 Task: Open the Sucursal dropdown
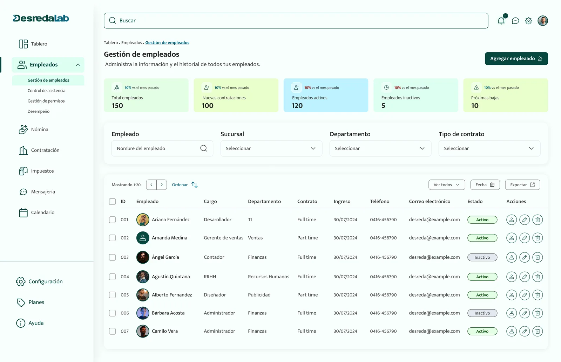(271, 148)
